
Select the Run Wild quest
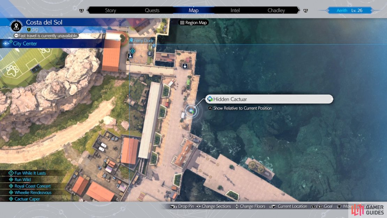coord(22,180)
